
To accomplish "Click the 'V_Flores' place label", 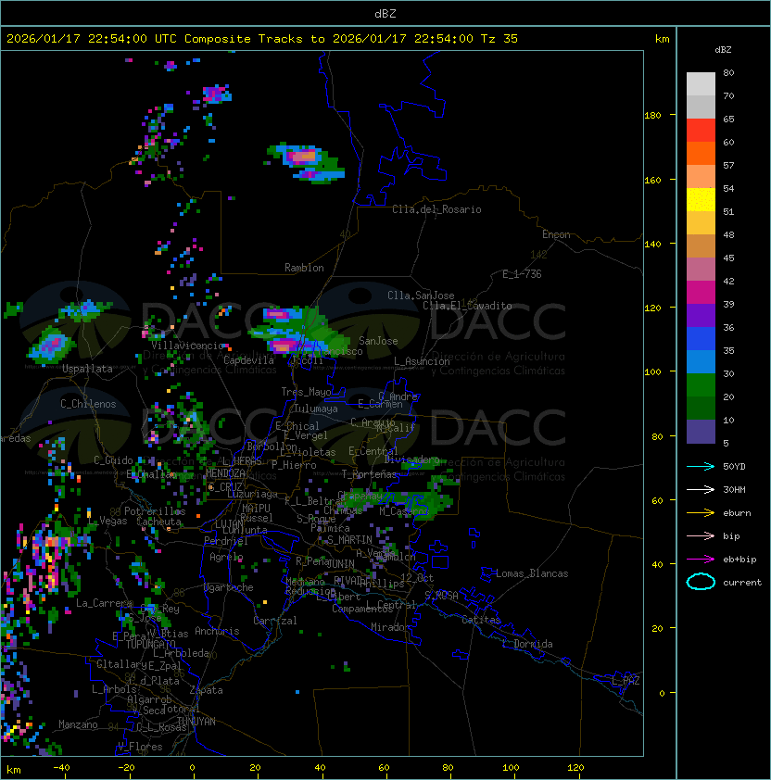I will pyautogui.click(x=140, y=747).
